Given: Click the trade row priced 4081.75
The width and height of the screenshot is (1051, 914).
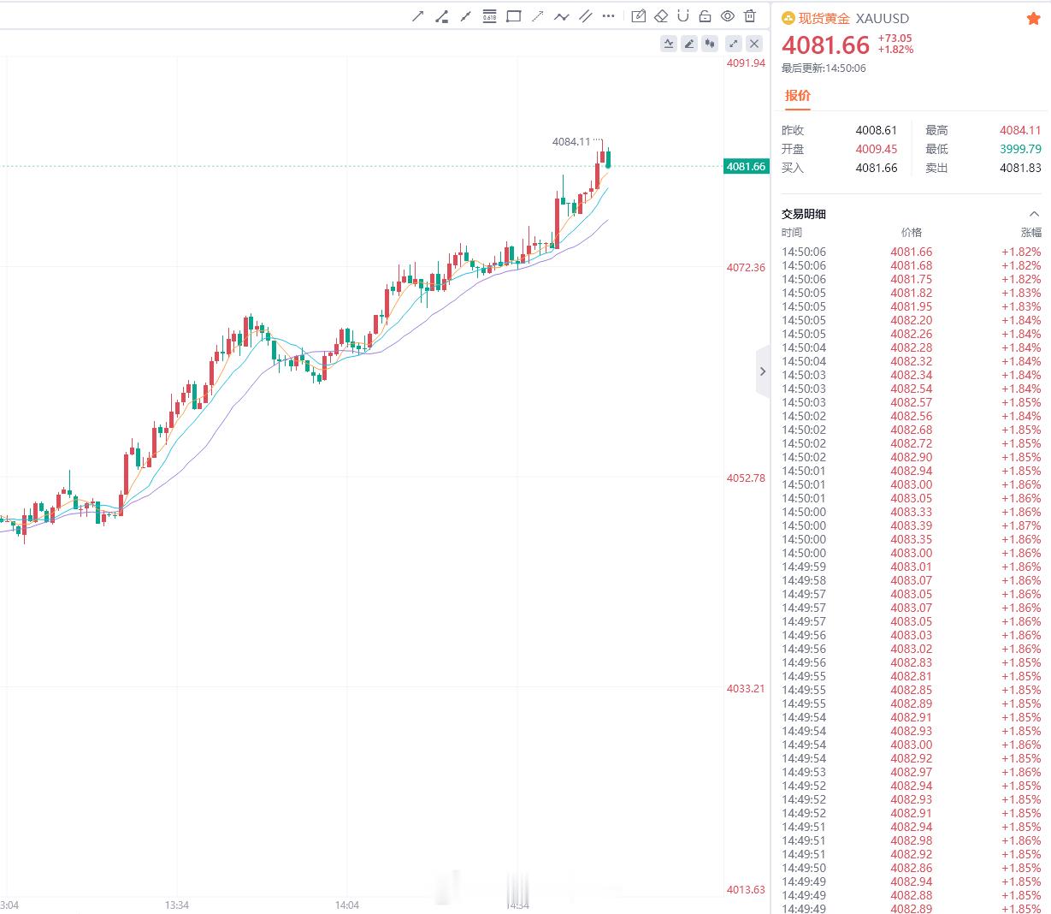Looking at the screenshot, I should pos(911,279).
